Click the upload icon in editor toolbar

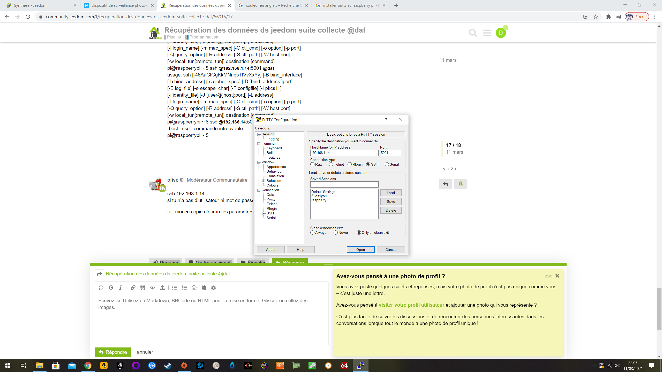[162, 288]
